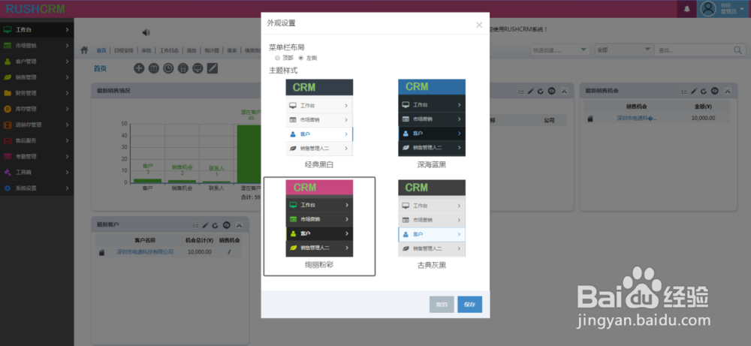
Task: Expand 客户管理 sidebar menu
Action: click(37, 62)
